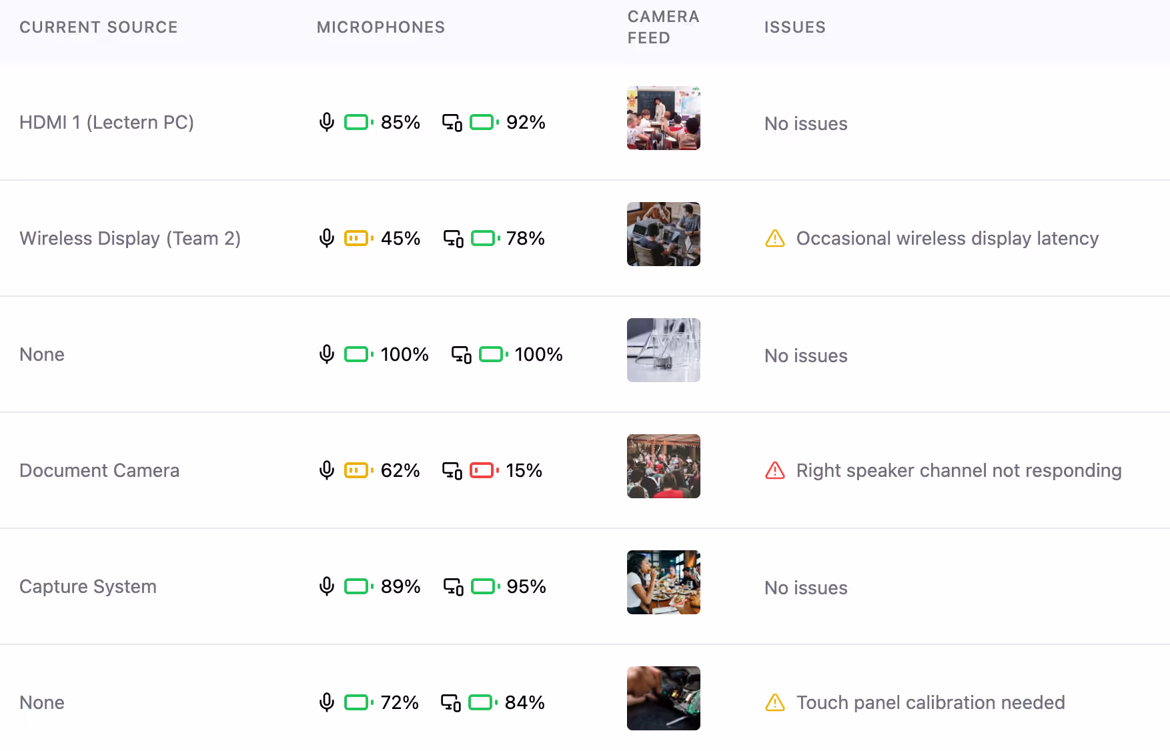
Task: Open the laboratory glassware camera feed thumbnail
Action: tap(663, 350)
